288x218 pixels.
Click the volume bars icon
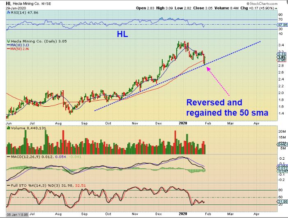(9, 128)
